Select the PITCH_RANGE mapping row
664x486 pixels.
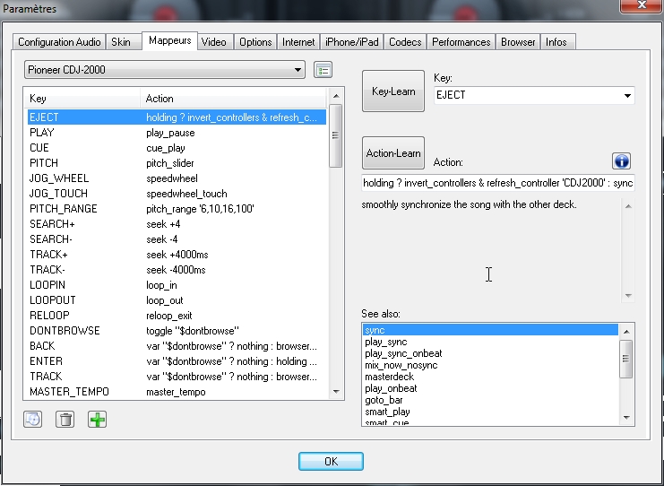click(177, 209)
